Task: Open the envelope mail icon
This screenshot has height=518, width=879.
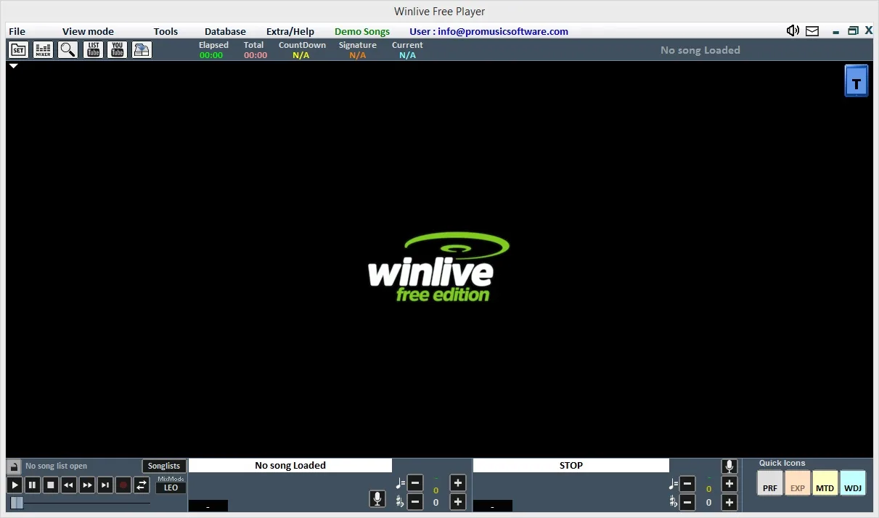Action: (812, 31)
